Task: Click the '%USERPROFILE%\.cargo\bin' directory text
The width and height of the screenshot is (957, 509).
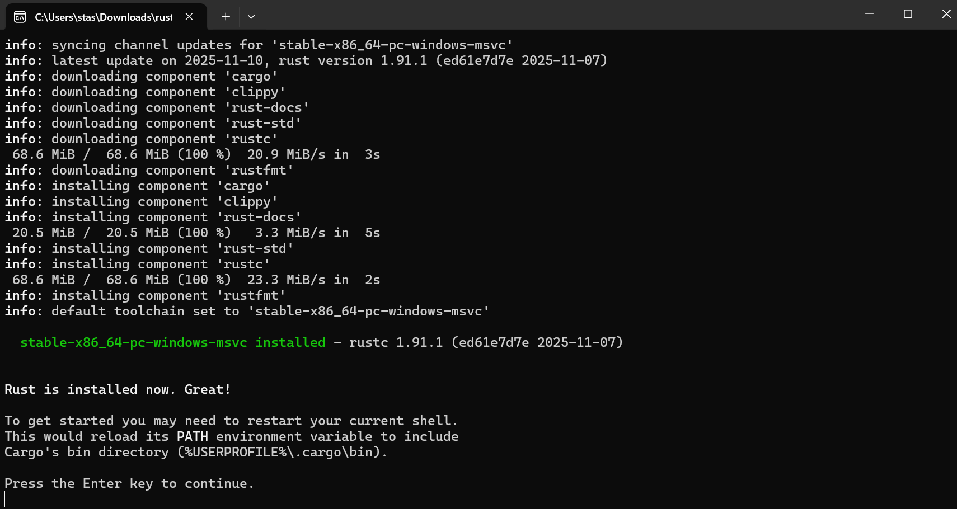Action: [279, 452]
